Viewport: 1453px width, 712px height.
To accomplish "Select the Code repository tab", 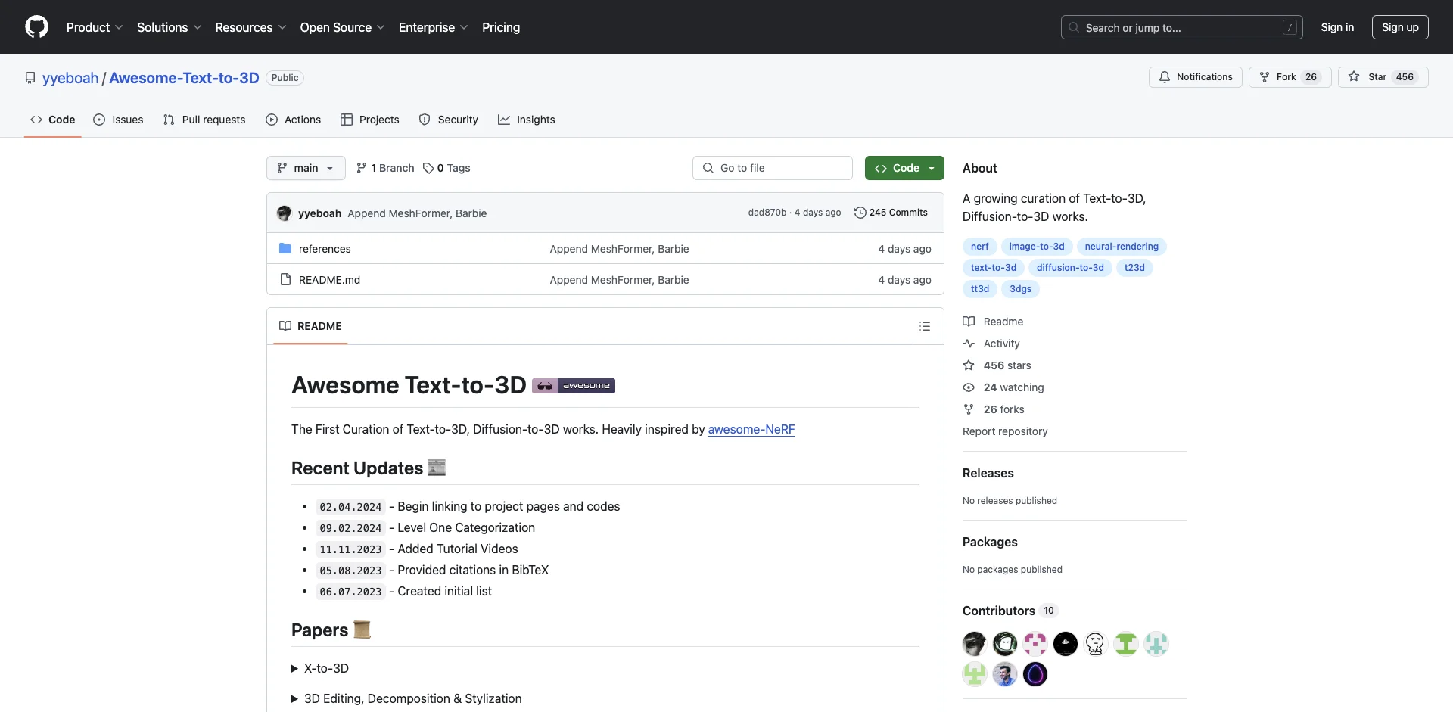I will point(53,120).
